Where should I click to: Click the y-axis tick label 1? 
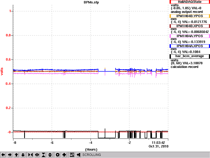click(10, 11)
